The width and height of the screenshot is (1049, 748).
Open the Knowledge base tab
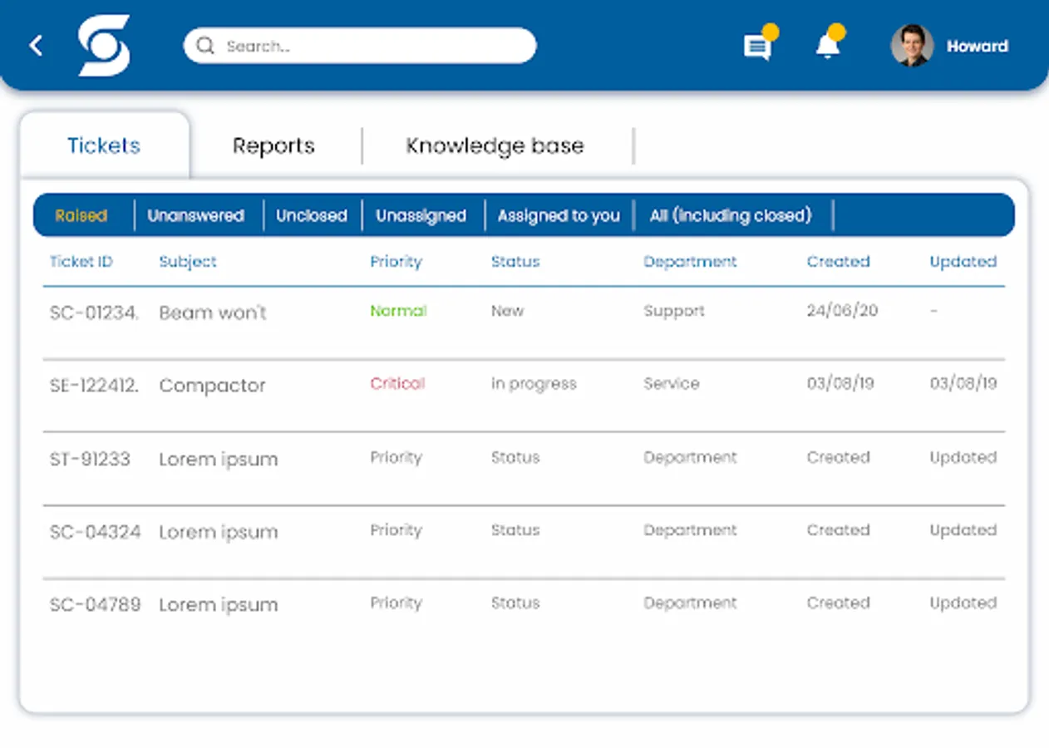[495, 146]
